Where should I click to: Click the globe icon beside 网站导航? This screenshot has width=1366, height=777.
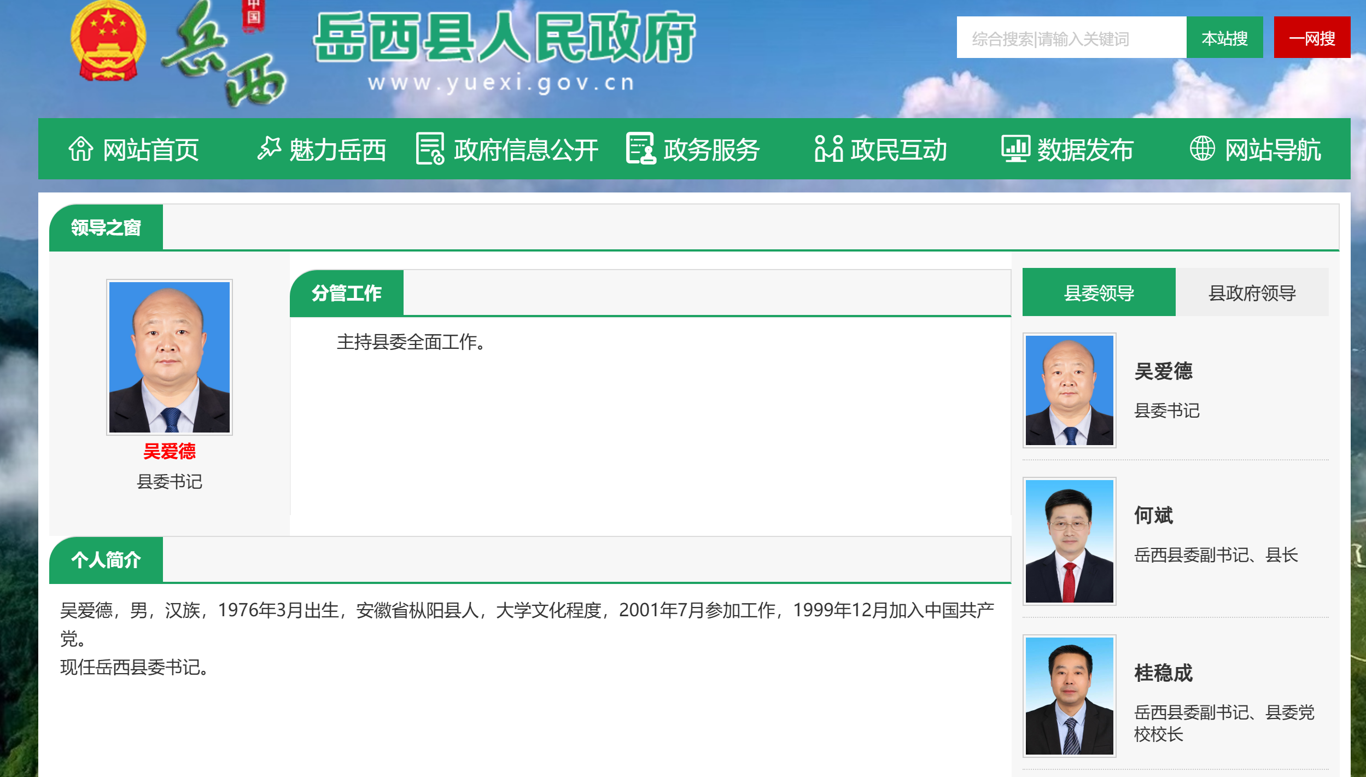(1202, 149)
